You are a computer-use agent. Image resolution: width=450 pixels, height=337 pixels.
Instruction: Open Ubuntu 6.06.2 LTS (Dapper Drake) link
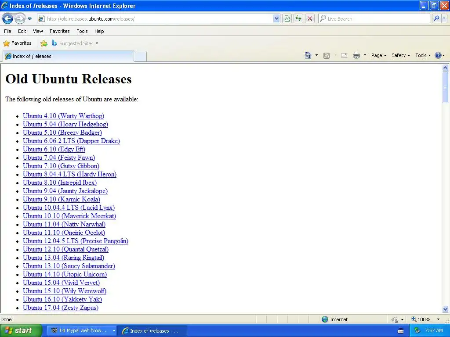tap(72, 141)
